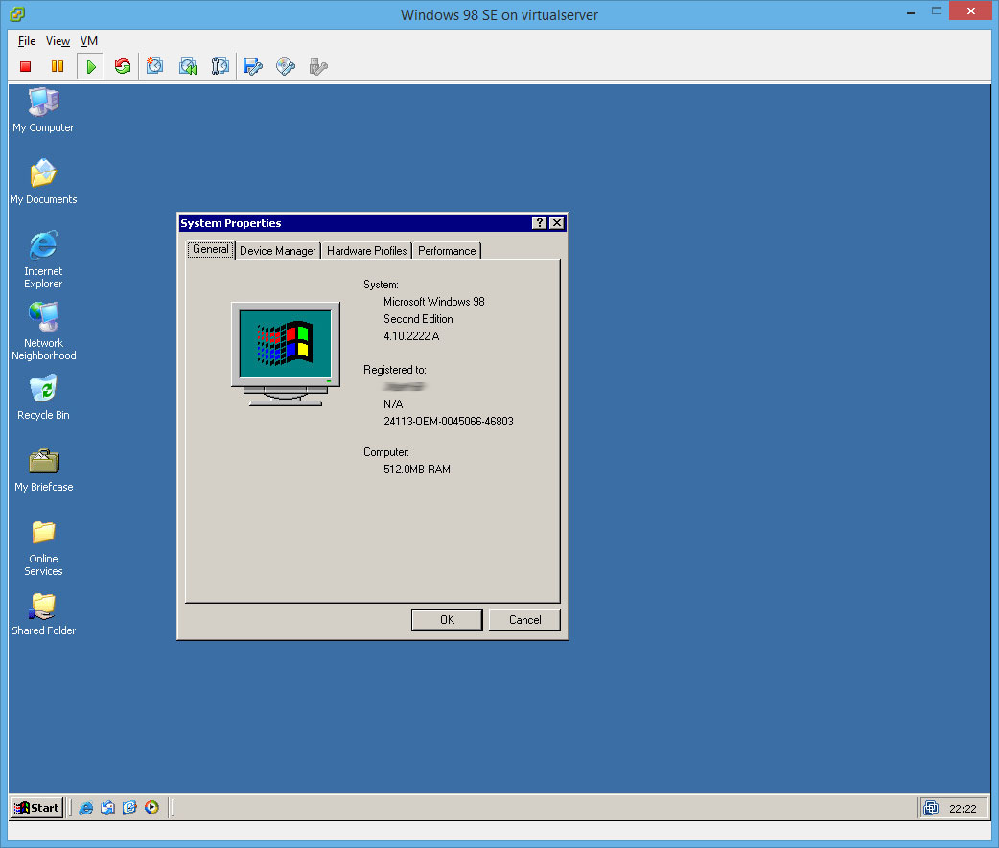Reset the VM with the red-green arrows icon
Viewport: 999px width, 848px height.
[x=123, y=66]
